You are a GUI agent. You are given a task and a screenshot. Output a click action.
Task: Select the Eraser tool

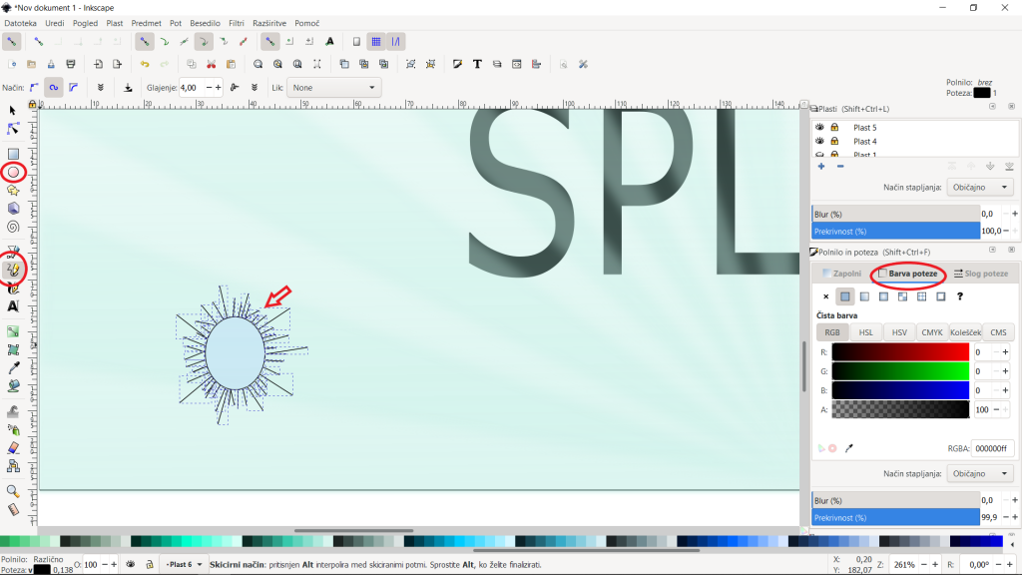coord(12,448)
